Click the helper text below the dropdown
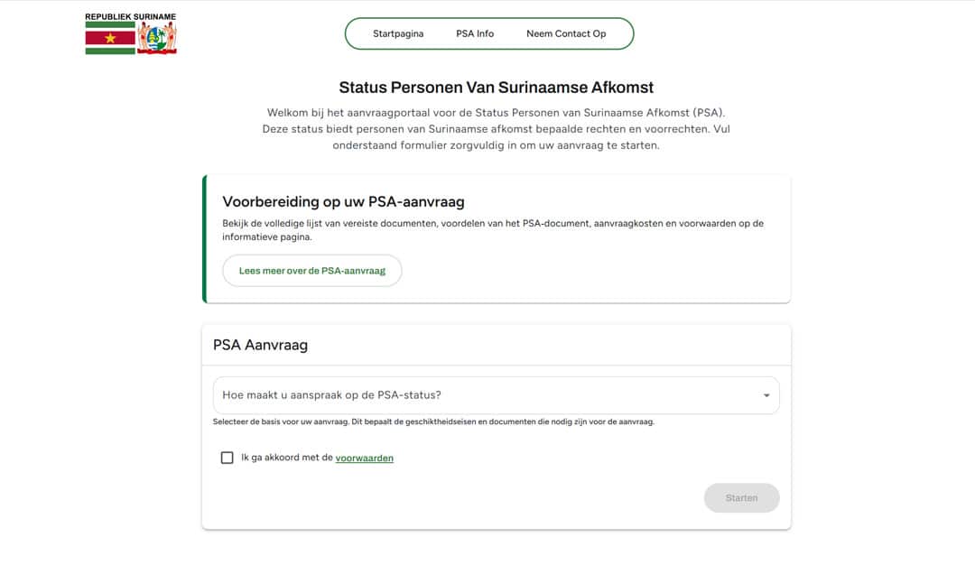The height and width of the screenshot is (565, 975). click(433, 421)
